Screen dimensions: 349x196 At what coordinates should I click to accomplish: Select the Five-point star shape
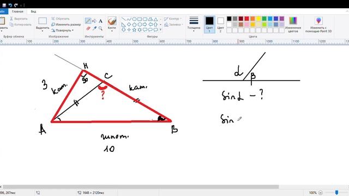[134, 29]
